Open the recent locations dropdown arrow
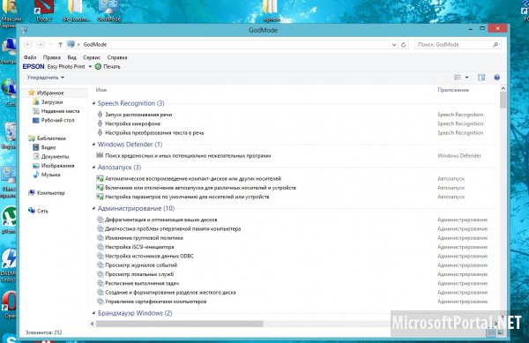 [50, 44]
